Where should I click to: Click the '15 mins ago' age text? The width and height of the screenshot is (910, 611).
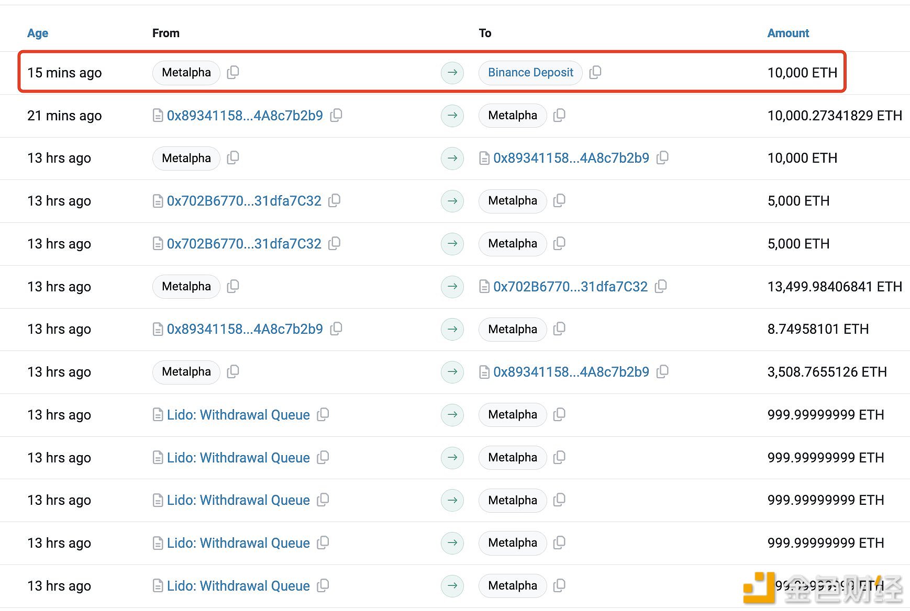[64, 73]
